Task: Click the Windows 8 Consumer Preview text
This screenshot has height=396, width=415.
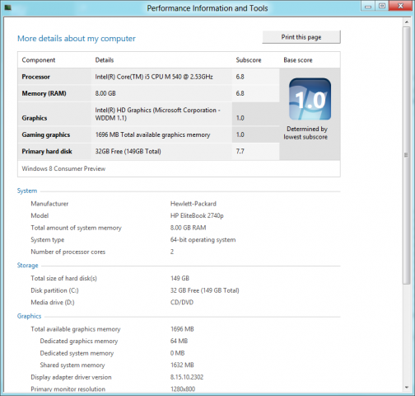Action: pyautogui.click(x=63, y=168)
